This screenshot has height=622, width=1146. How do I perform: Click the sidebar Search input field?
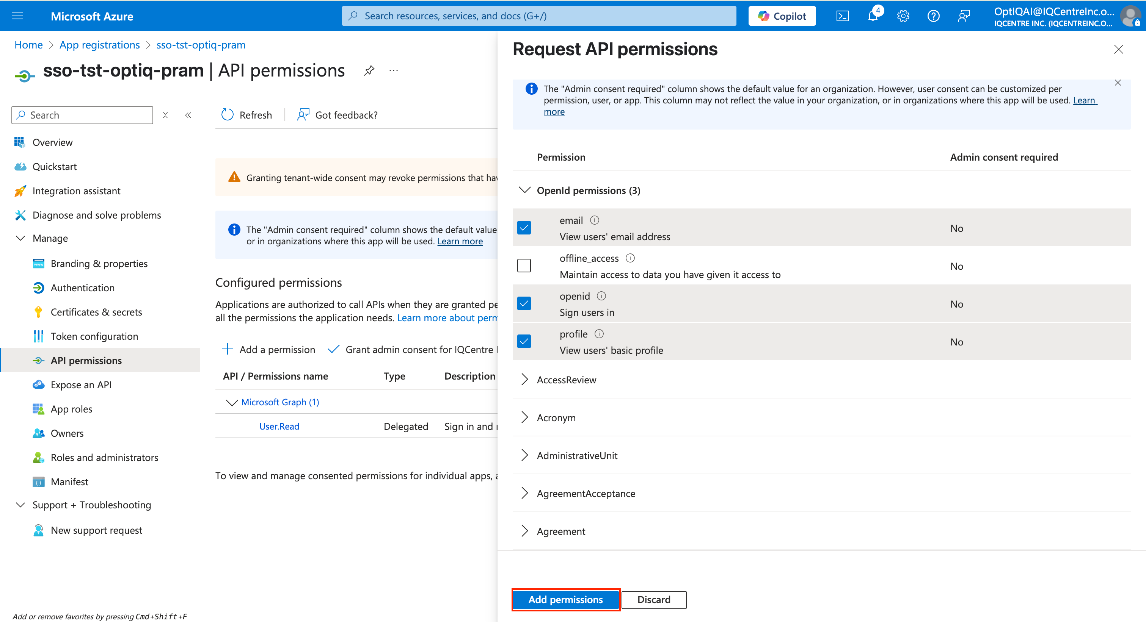pos(82,115)
